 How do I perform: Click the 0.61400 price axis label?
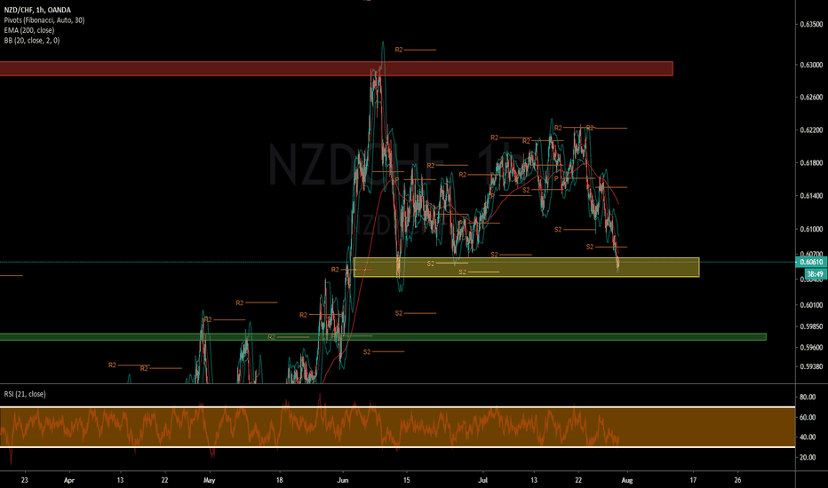pos(811,196)
